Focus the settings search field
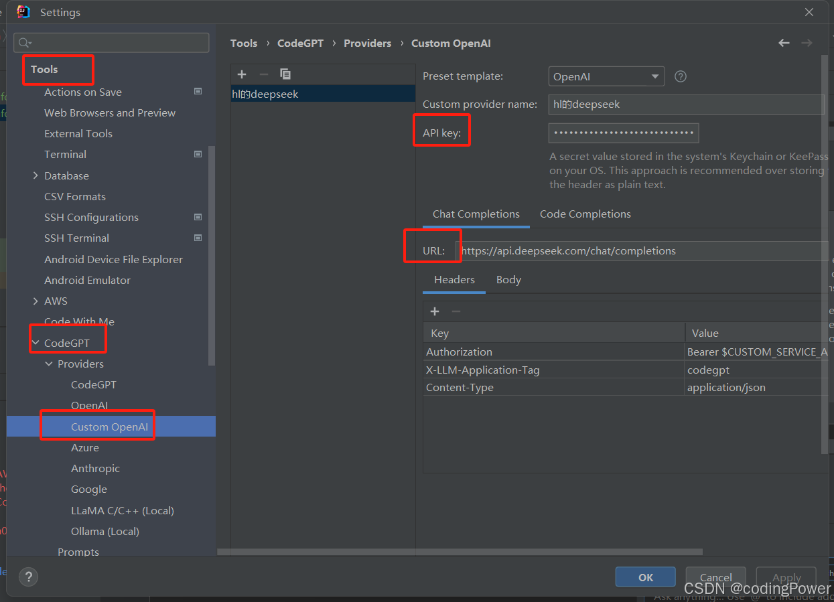Image resolution: width=834 pixels, height=602 pixels. pos(111,43)
